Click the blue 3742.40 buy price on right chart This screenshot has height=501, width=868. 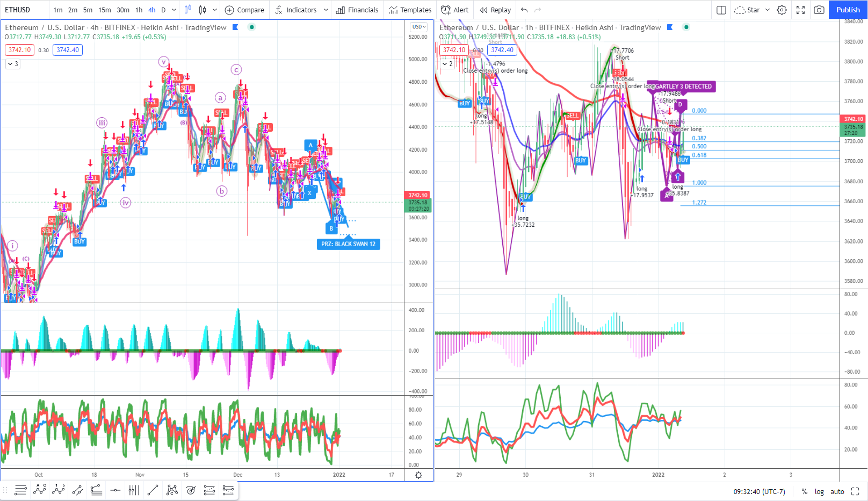(502, 50)
